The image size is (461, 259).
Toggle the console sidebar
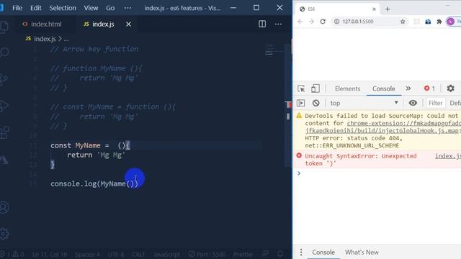point(300,103)
